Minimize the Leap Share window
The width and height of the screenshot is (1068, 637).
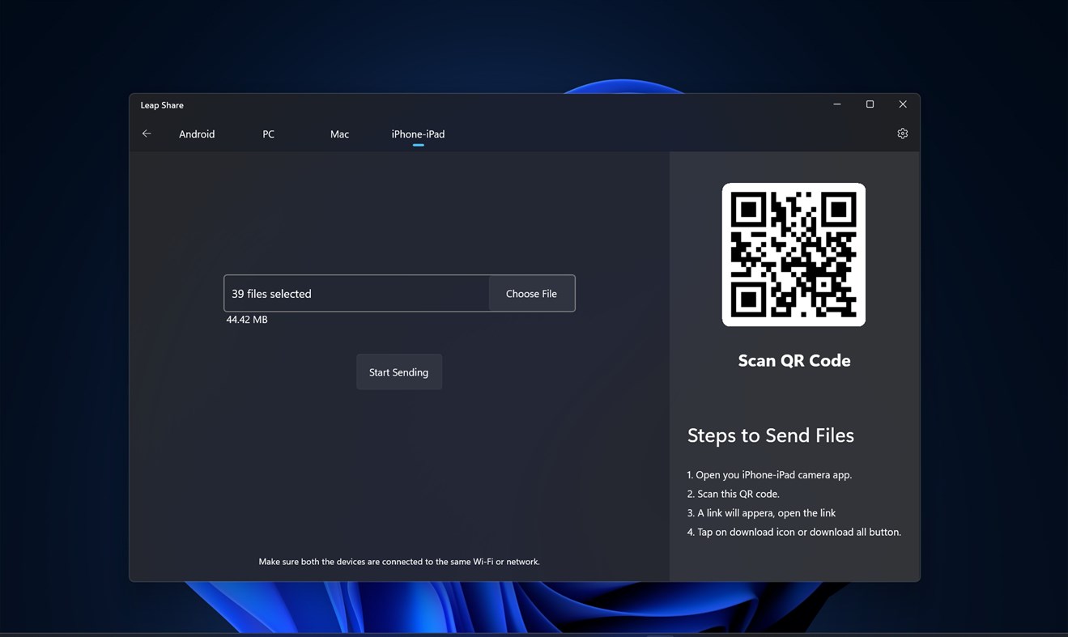coord(836,104)
